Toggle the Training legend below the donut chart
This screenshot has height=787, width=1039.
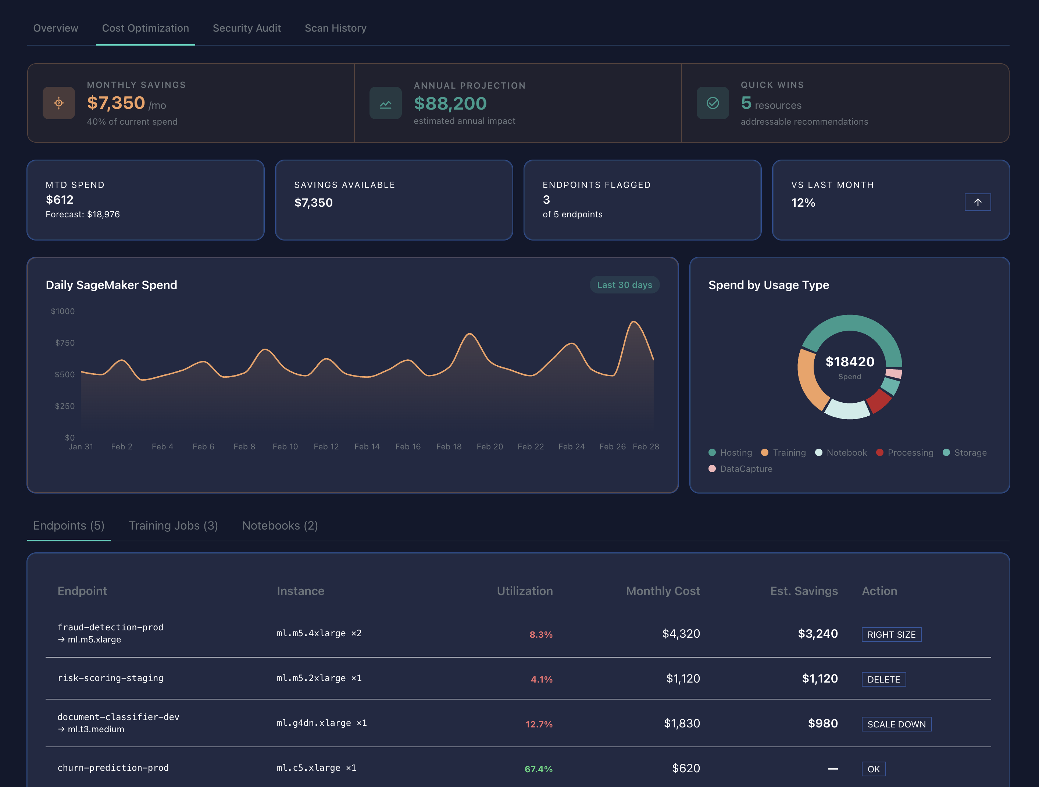(783, 452)
